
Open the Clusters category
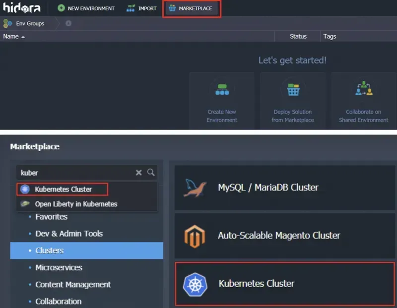click(x=50, y=250)
